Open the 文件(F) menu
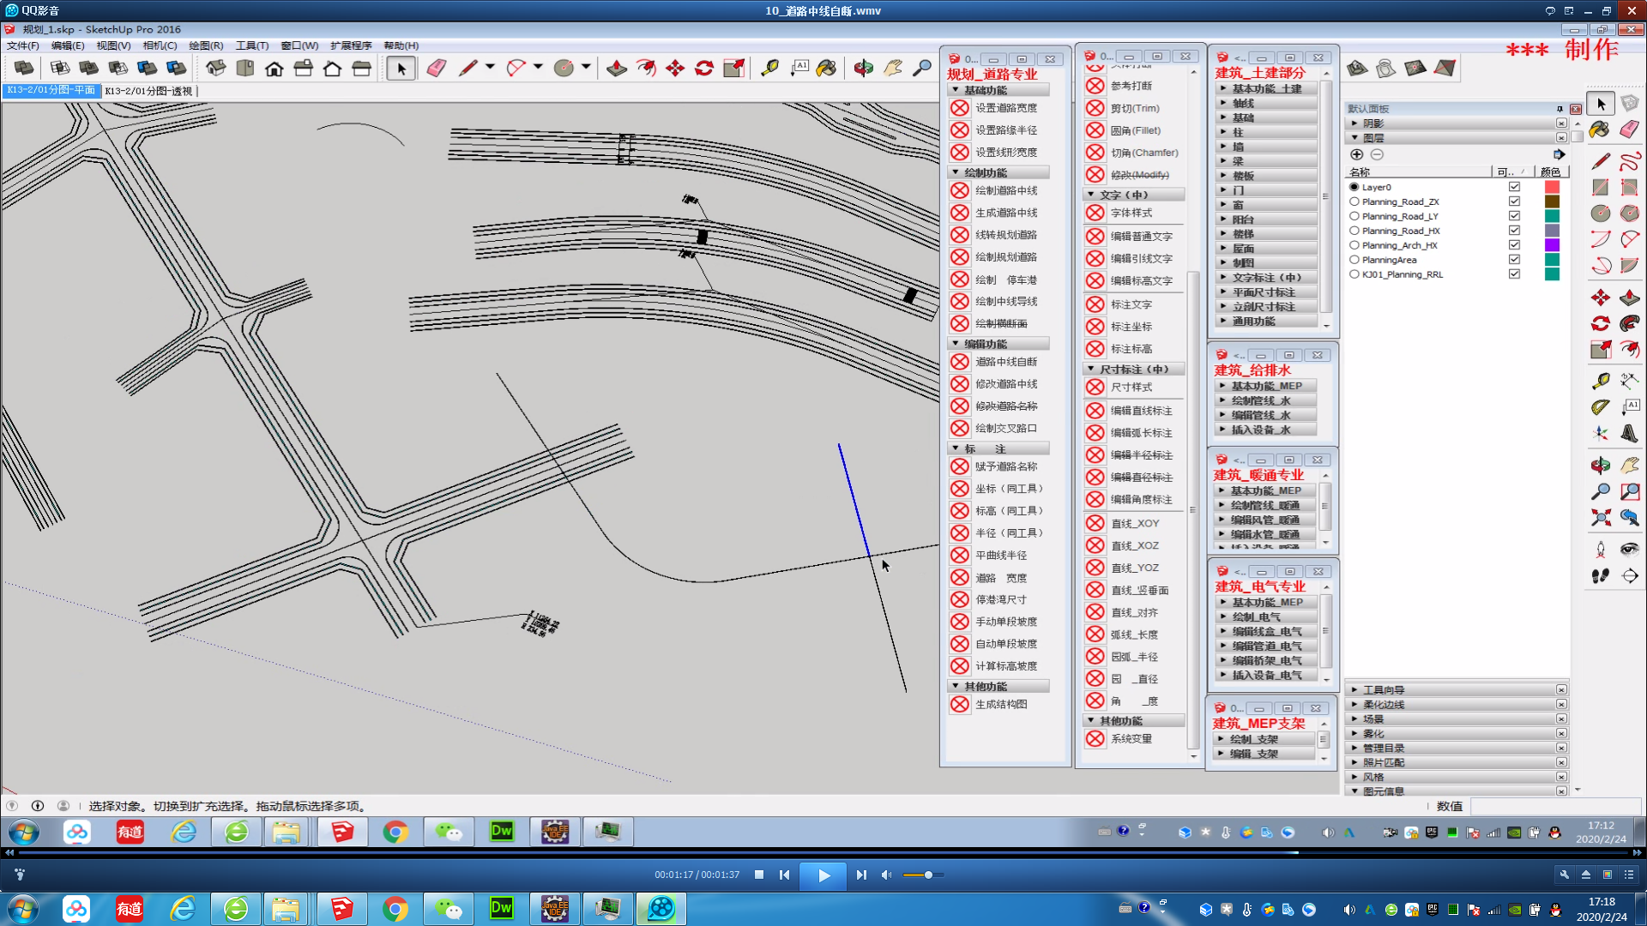The width and height of the screenshot is (1647, 926). click(23, 45)
